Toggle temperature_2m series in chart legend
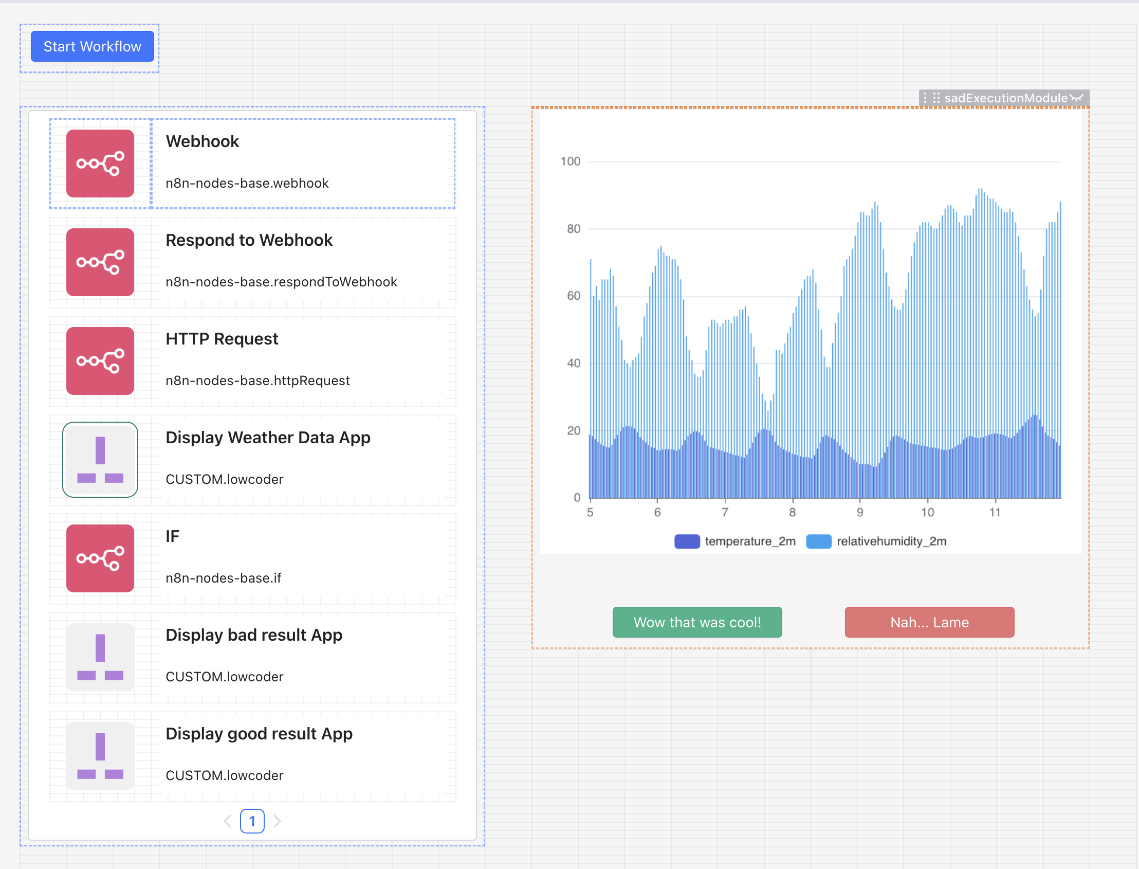The image size is (1139, 869). (750, 541)
